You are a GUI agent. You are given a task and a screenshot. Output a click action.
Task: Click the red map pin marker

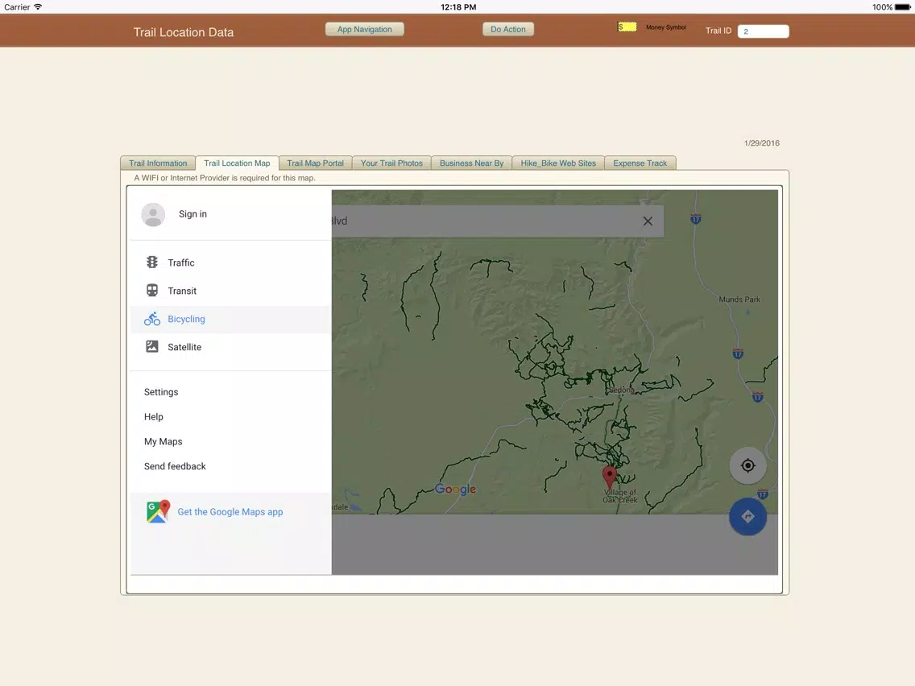click(609, 477)
